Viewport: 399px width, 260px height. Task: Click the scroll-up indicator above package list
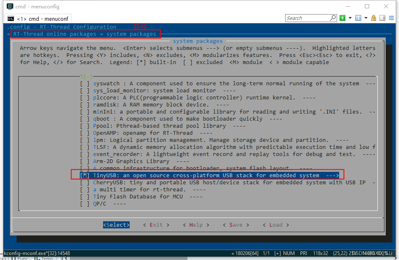click(x=86, y=76)
